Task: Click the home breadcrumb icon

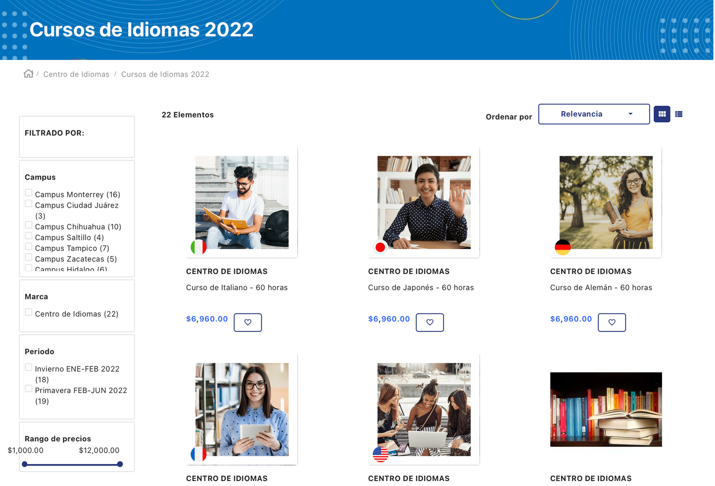Action: (28, 74)
